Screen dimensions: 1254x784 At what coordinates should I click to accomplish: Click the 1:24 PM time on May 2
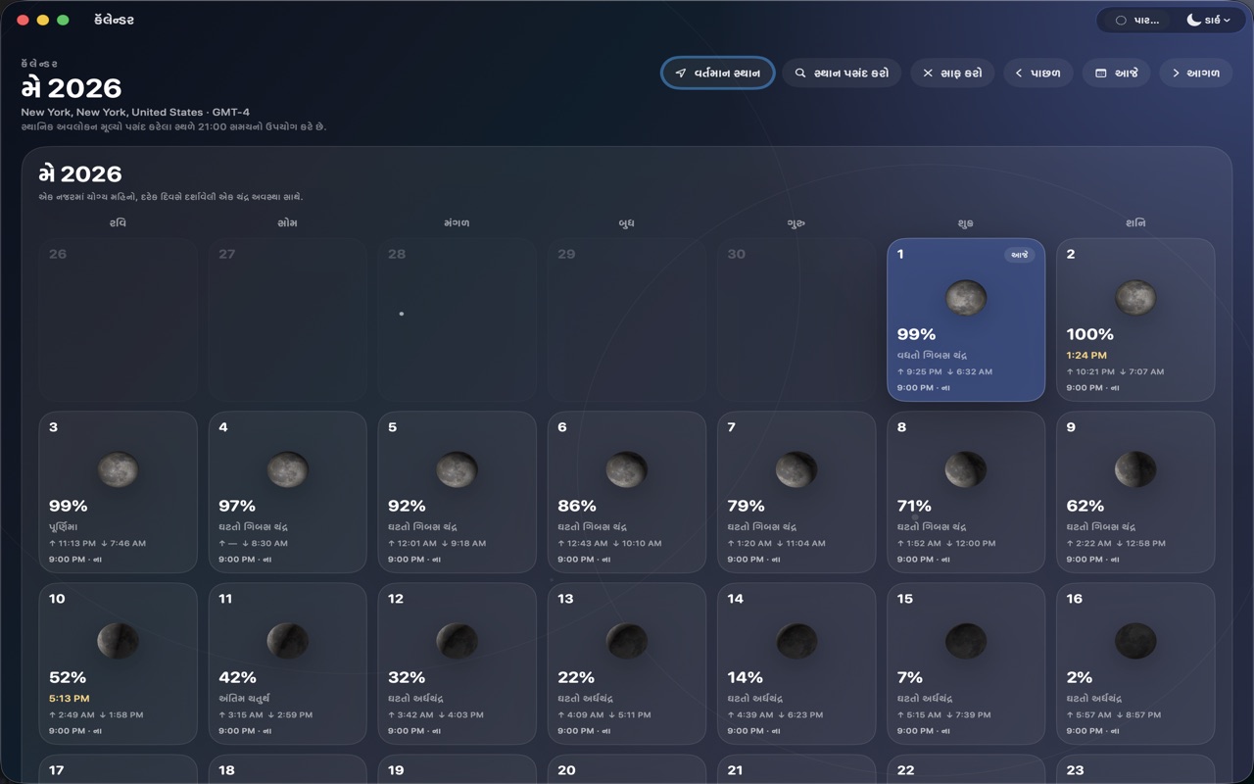click(1086, 356)
